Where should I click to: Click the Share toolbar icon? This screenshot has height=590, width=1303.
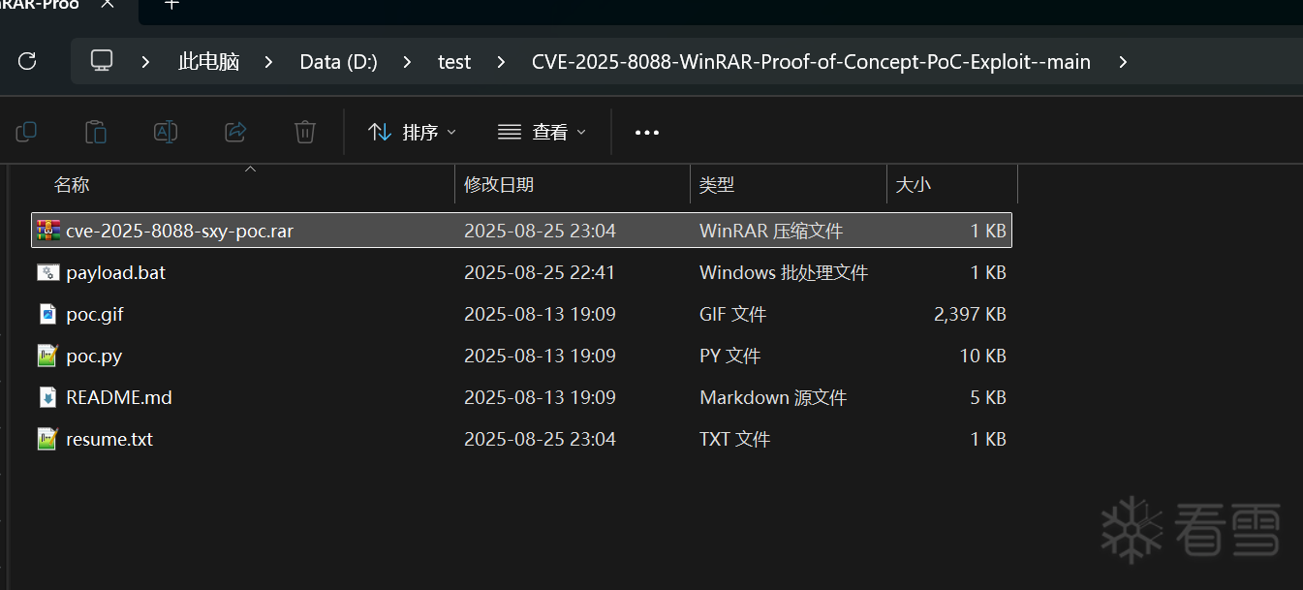point(235,132)
